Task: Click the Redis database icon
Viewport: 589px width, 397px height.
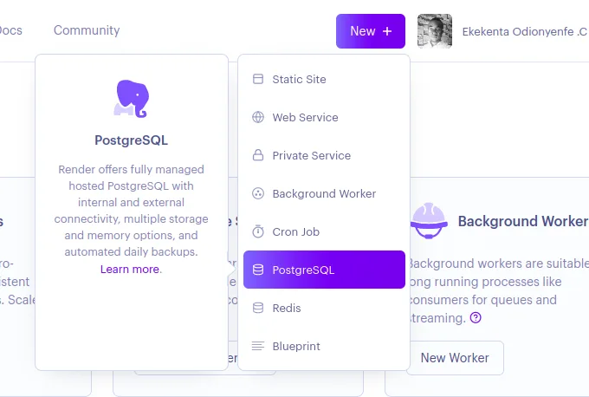Action: click(x=258, y=308)
